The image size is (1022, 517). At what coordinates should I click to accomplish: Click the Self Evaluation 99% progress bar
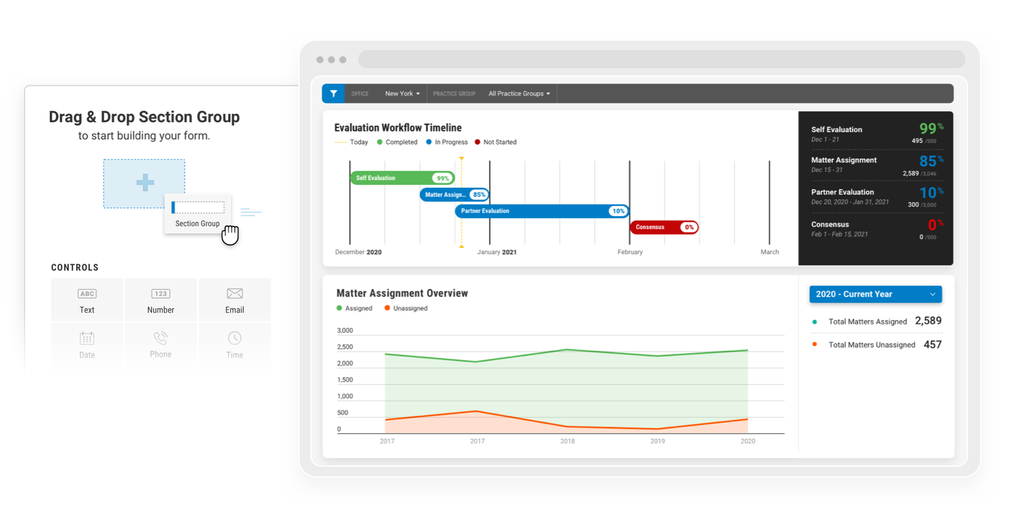[403, 178]
